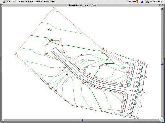Click the horizontal scrollbar thumb
This screenshot has width=165, height=123.
(82, 120)
